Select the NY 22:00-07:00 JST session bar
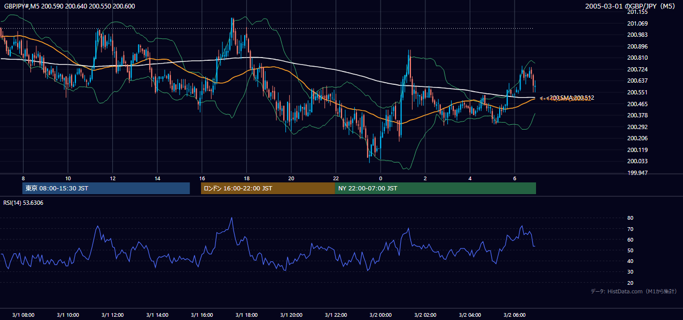The image size is (683, 320). point(436,188)
